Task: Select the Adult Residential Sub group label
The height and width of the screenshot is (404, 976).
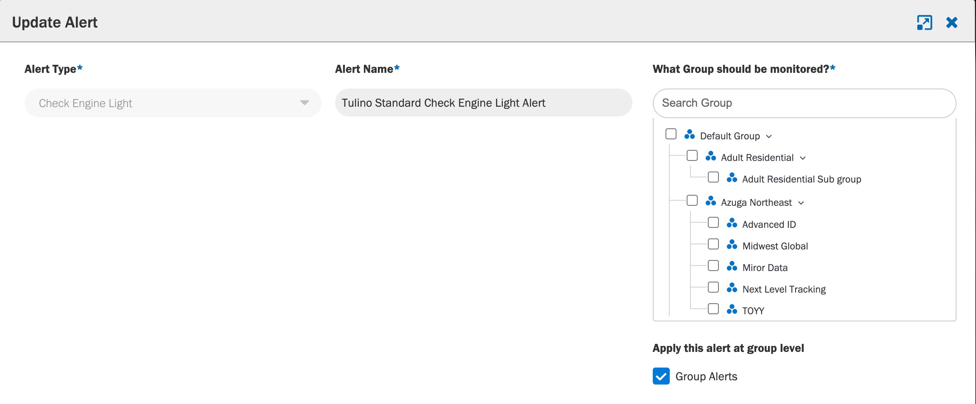Action: click(801, 179)
